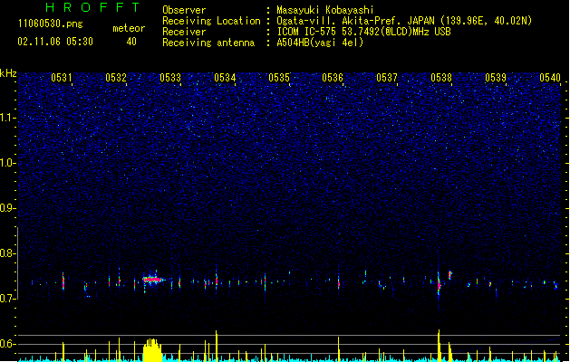Click the long pink meteor echo near 0533
570x362 pixels.
coord(153,280)
